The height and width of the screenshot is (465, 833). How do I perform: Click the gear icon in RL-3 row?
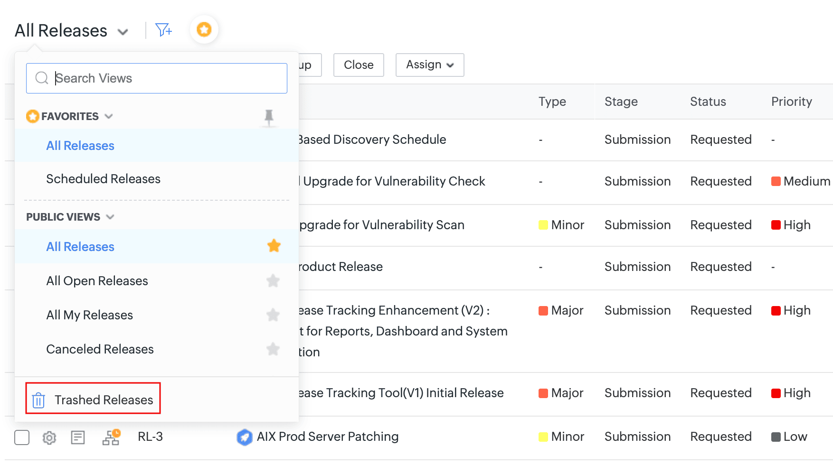point(49,437)
